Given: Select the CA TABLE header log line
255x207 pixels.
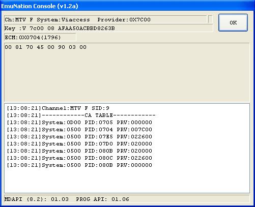Looking at the screenshot, I should pyautogui.click(x=81, y=115).
